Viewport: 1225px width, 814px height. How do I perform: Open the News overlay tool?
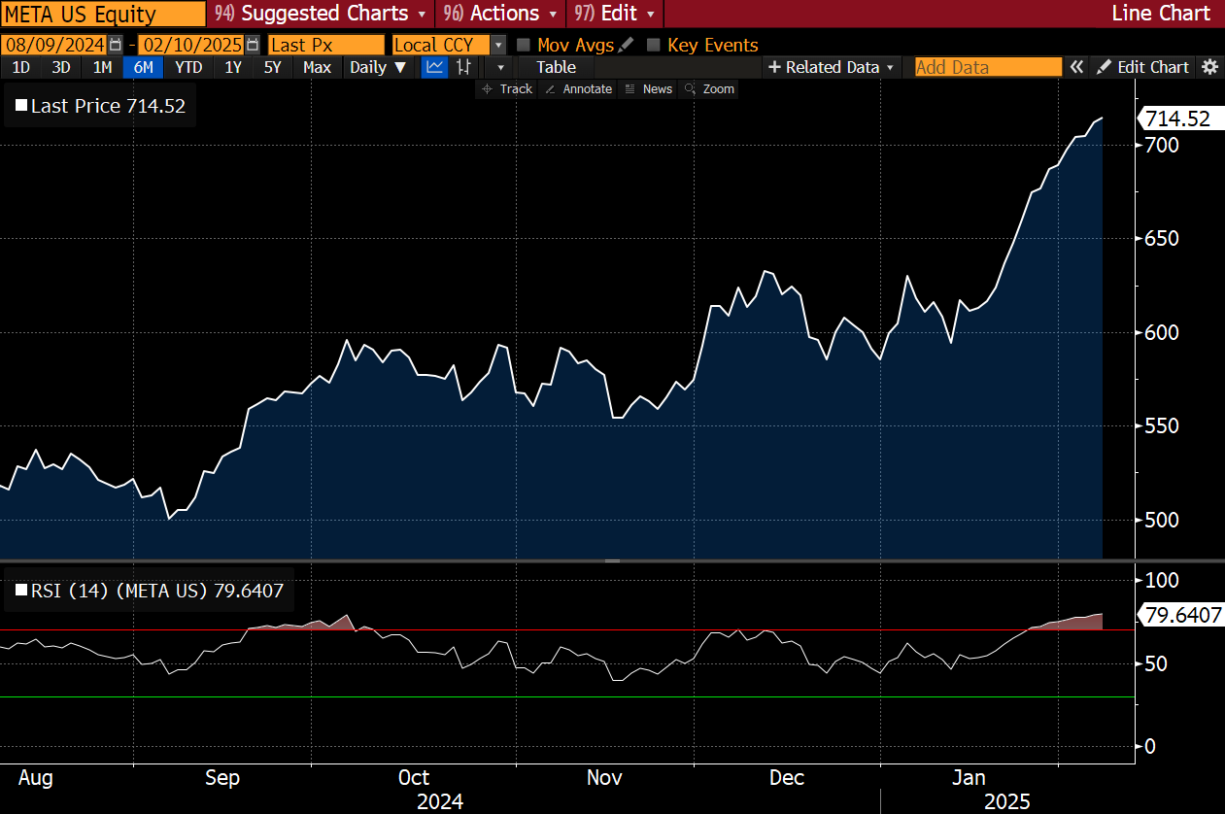click(x=648, y=88)
